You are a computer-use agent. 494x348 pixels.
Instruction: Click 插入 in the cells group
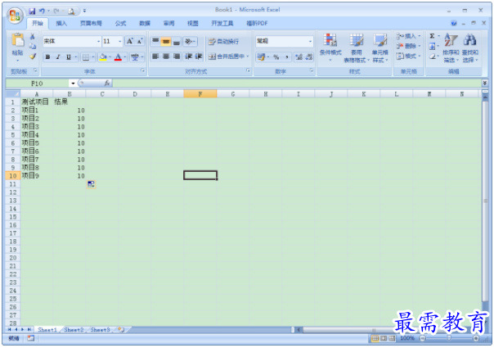coord(408,36)
